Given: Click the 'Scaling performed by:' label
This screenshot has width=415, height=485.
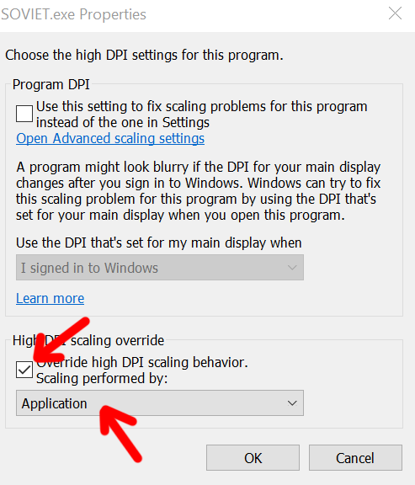Looking at the screenshot, I should tap(102, 378).
